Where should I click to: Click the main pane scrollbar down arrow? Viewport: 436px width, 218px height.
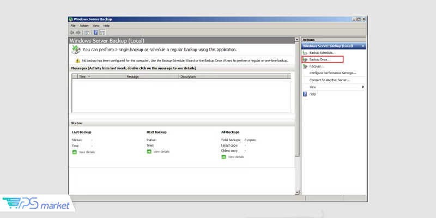point(297,192)
